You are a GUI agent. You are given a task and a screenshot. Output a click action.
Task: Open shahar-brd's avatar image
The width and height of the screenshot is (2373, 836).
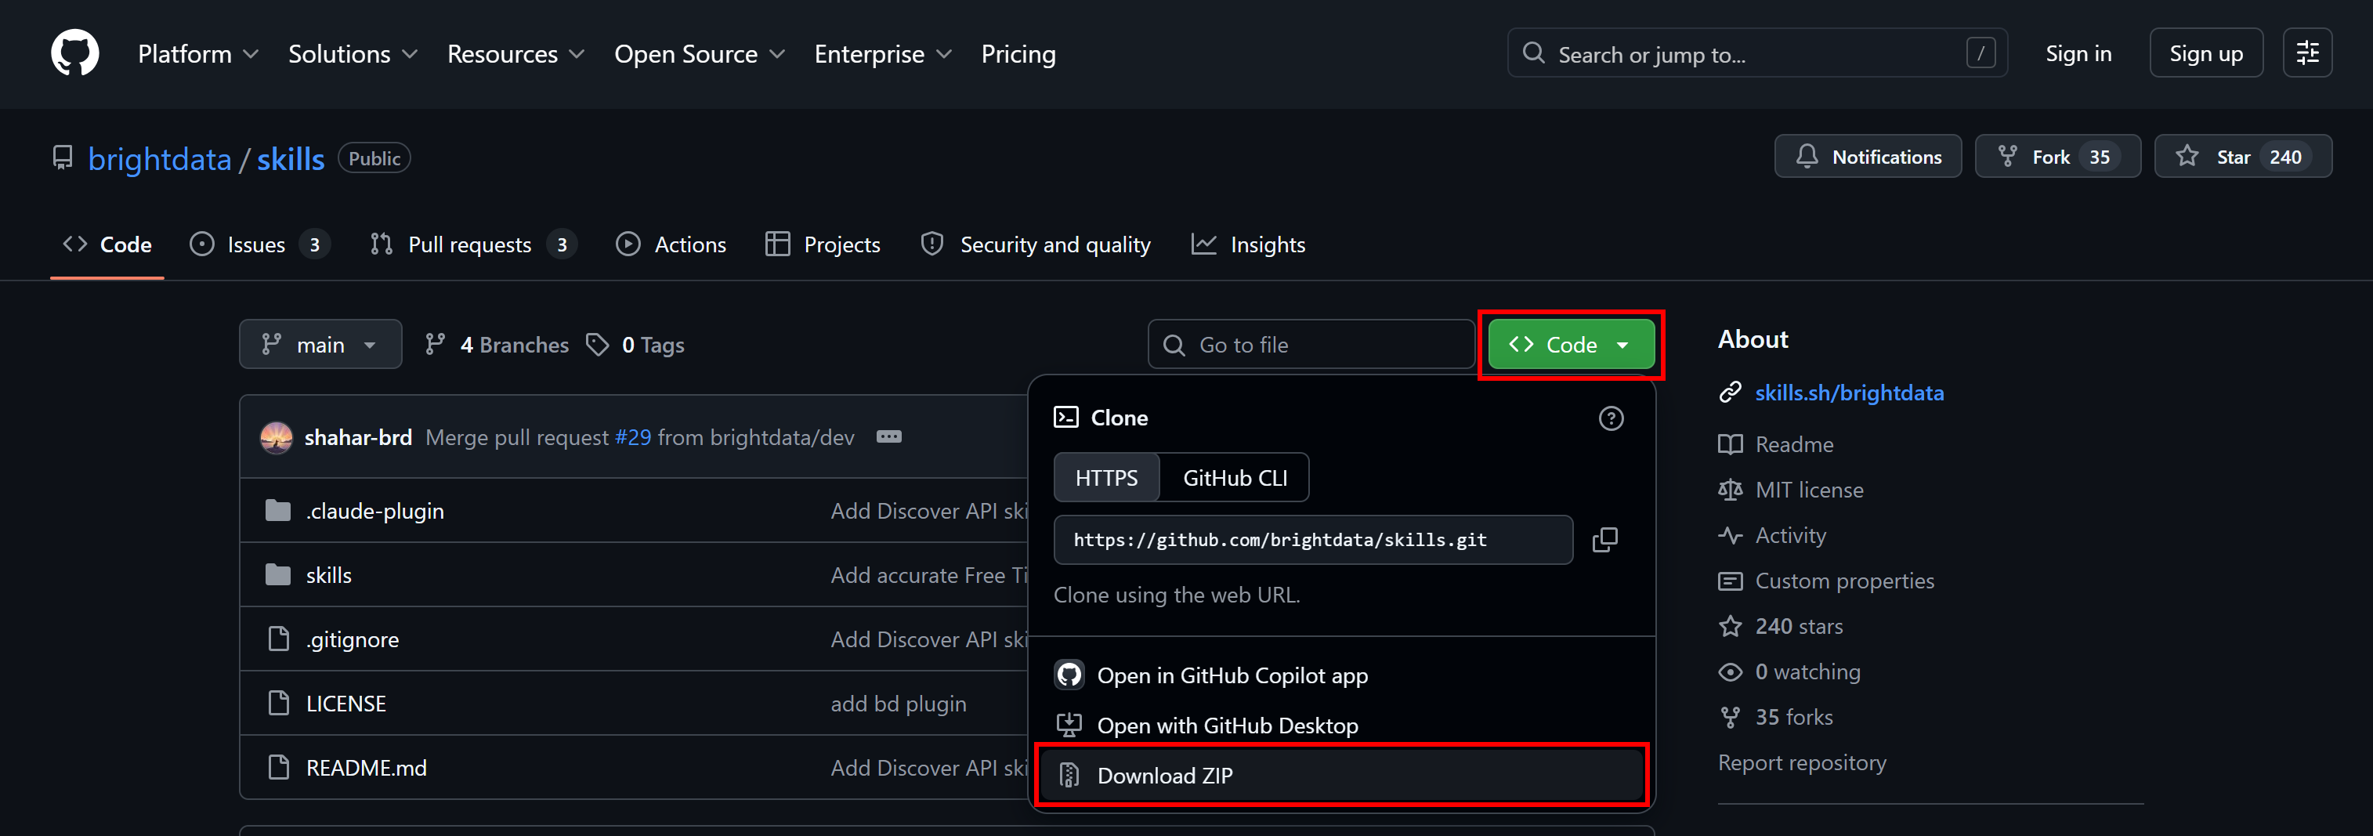[277, 437]
